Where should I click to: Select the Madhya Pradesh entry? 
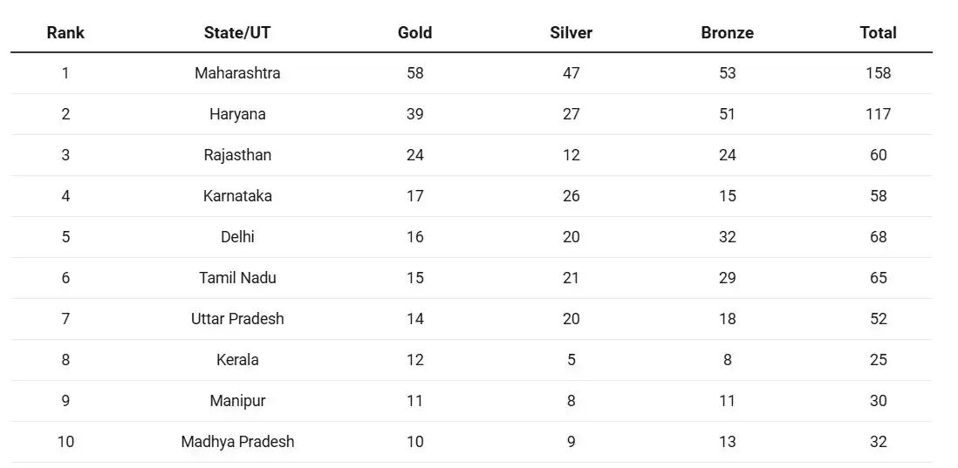(x=237, y=441)
